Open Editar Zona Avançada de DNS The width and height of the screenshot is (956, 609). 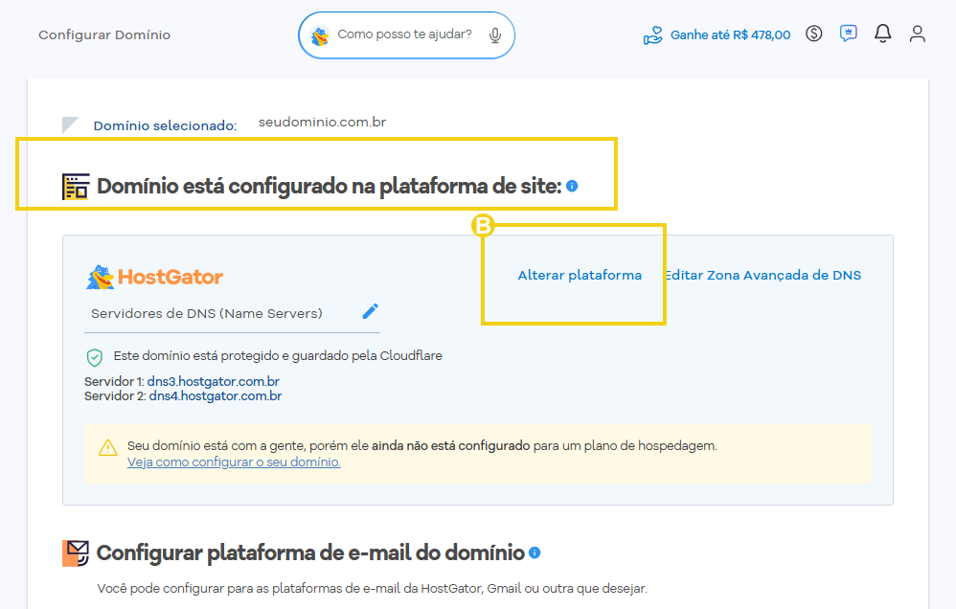(x=763, y=275)
